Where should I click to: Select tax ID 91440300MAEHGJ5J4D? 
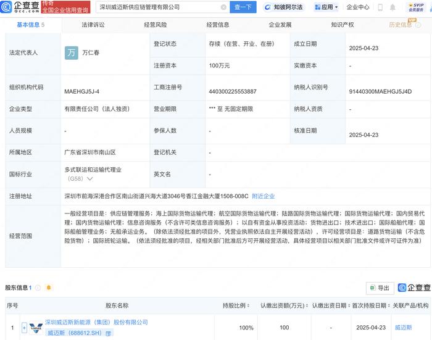tap(380, 91)
